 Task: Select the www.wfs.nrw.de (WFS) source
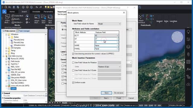click(x=20, y=86)
